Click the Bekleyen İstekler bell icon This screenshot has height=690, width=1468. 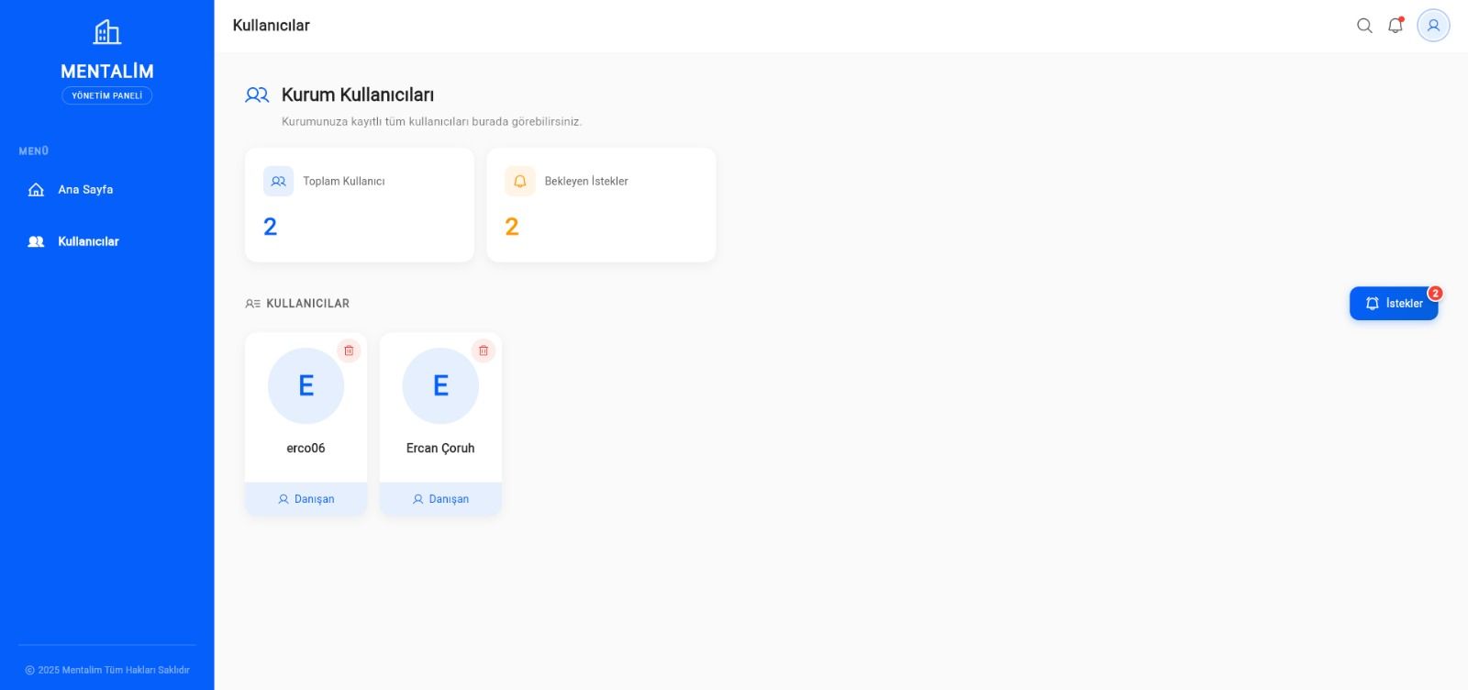click(520, 182)
